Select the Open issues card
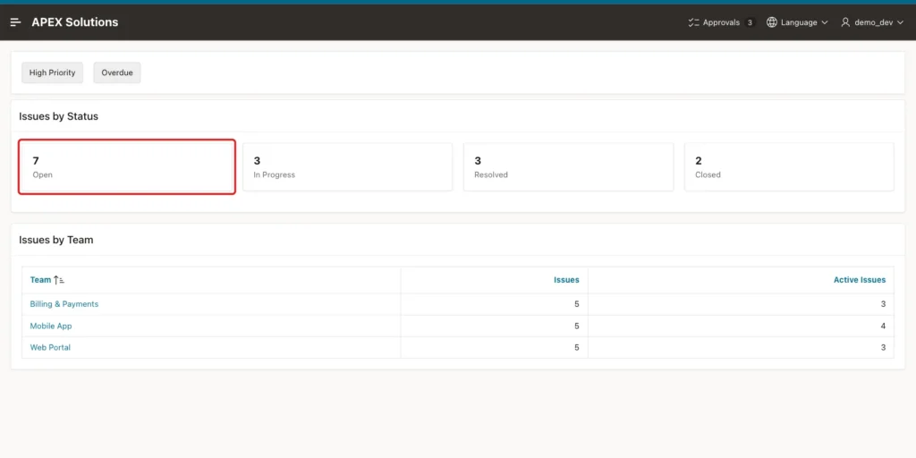916x458 pixels. 127,166
